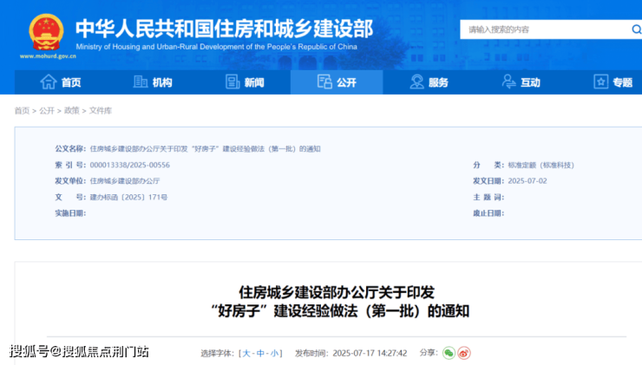Screen dimensions: 642x365
Task: Share the notice via WeChat icon
Action: coord(449,353)
